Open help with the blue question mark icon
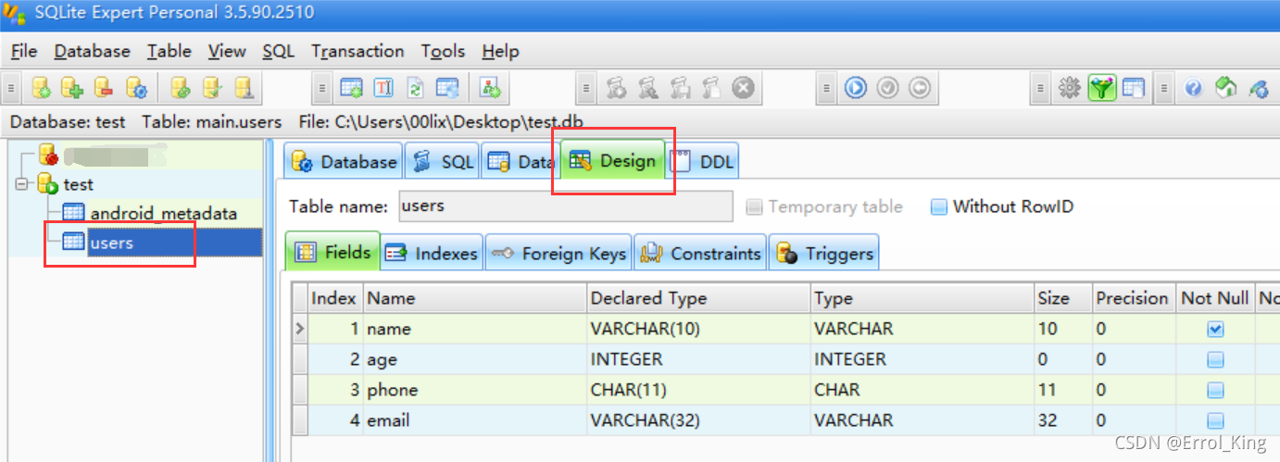Viewport: 1280px width, 462px height. coord(1194,88)
